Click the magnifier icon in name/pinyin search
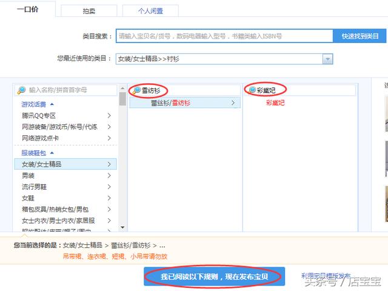The image size is (388, 291). point(21,90)
